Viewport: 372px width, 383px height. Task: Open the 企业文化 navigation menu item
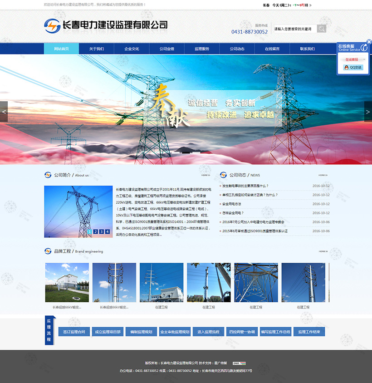132,49
